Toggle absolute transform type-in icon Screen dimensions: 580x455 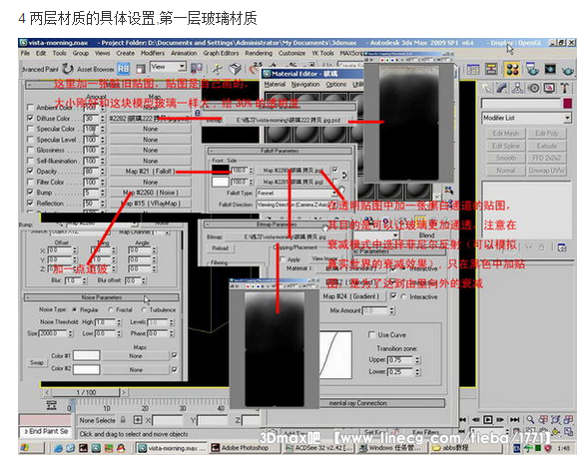click(x=138, y=420)
